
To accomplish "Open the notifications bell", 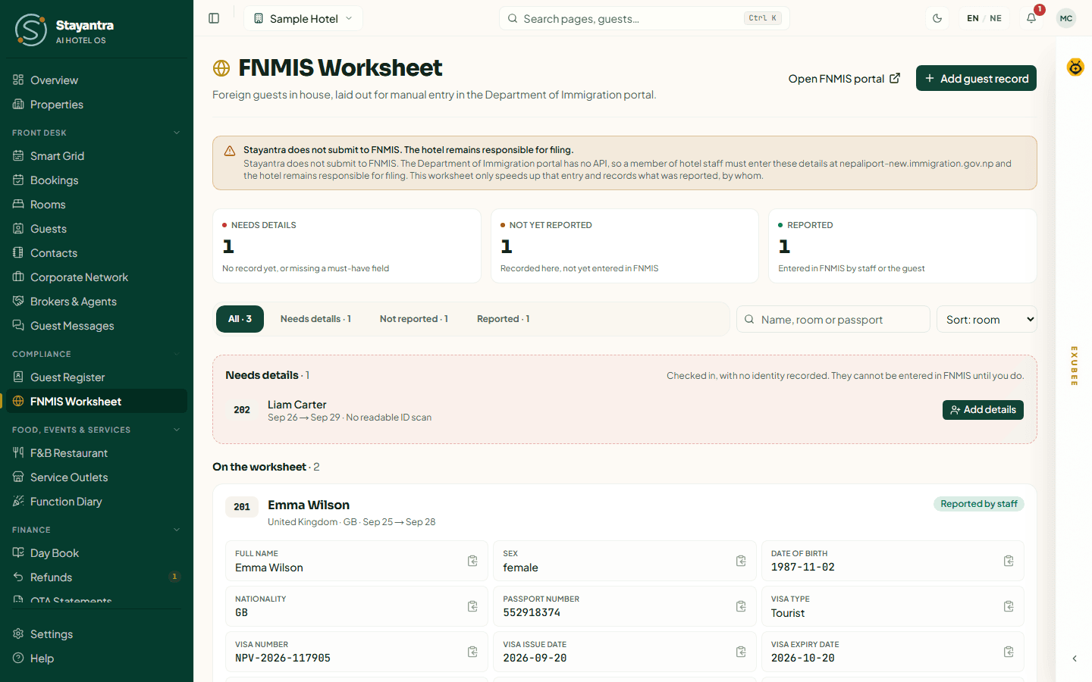I will pyautogui.click(x=1031, y=18).
